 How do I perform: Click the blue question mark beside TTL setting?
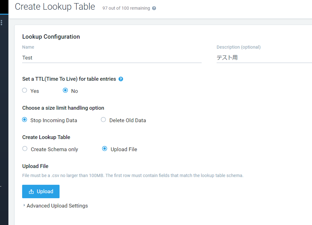(121, 79)
